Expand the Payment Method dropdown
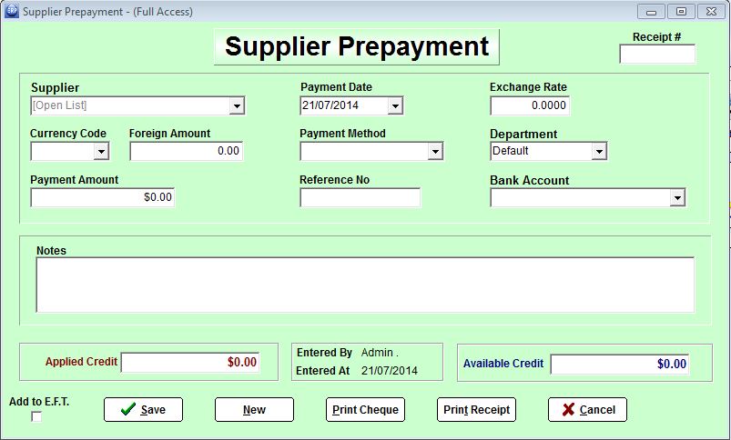The height and width of the screenshot is (440, 731). (x=436, y=152)
